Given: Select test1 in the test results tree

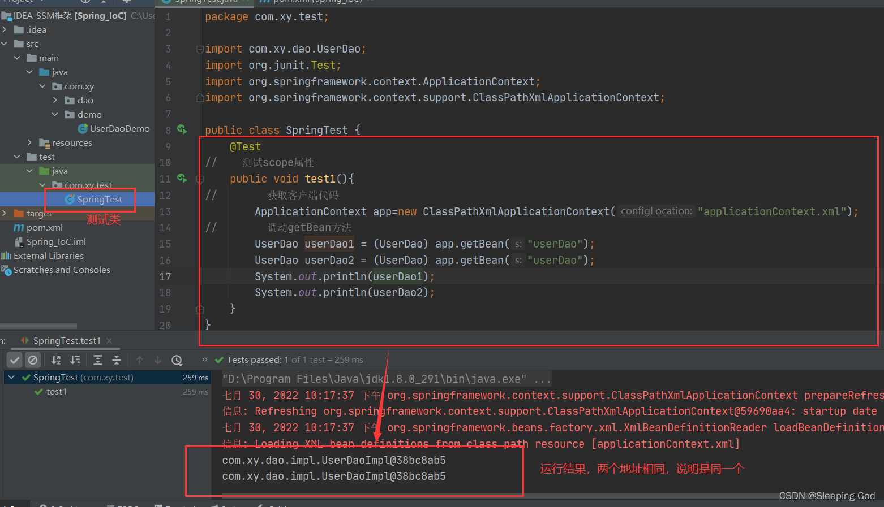Looking at the screenshot, I should click(56, 392).
